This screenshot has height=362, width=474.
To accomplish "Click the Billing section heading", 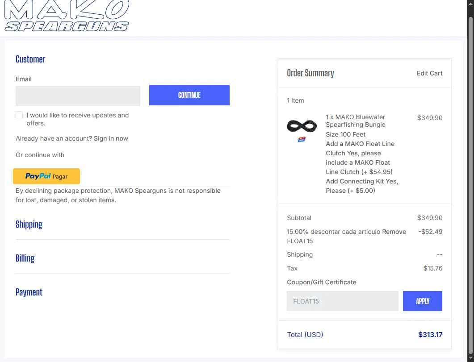I will pos(25,258).
